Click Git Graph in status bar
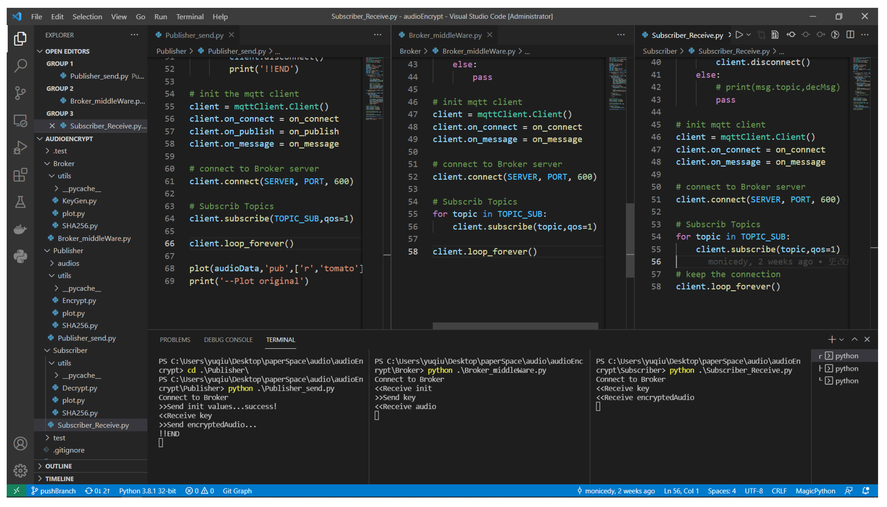 pos(237,491)
